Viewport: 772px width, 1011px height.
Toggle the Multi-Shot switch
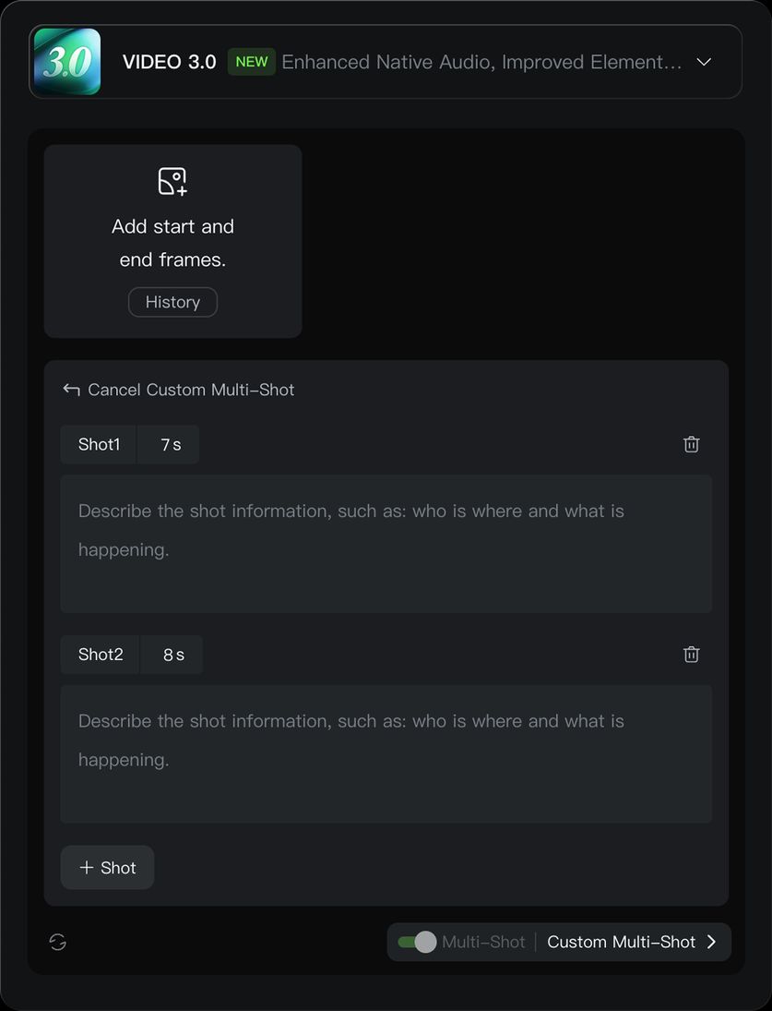click(417, 942)
